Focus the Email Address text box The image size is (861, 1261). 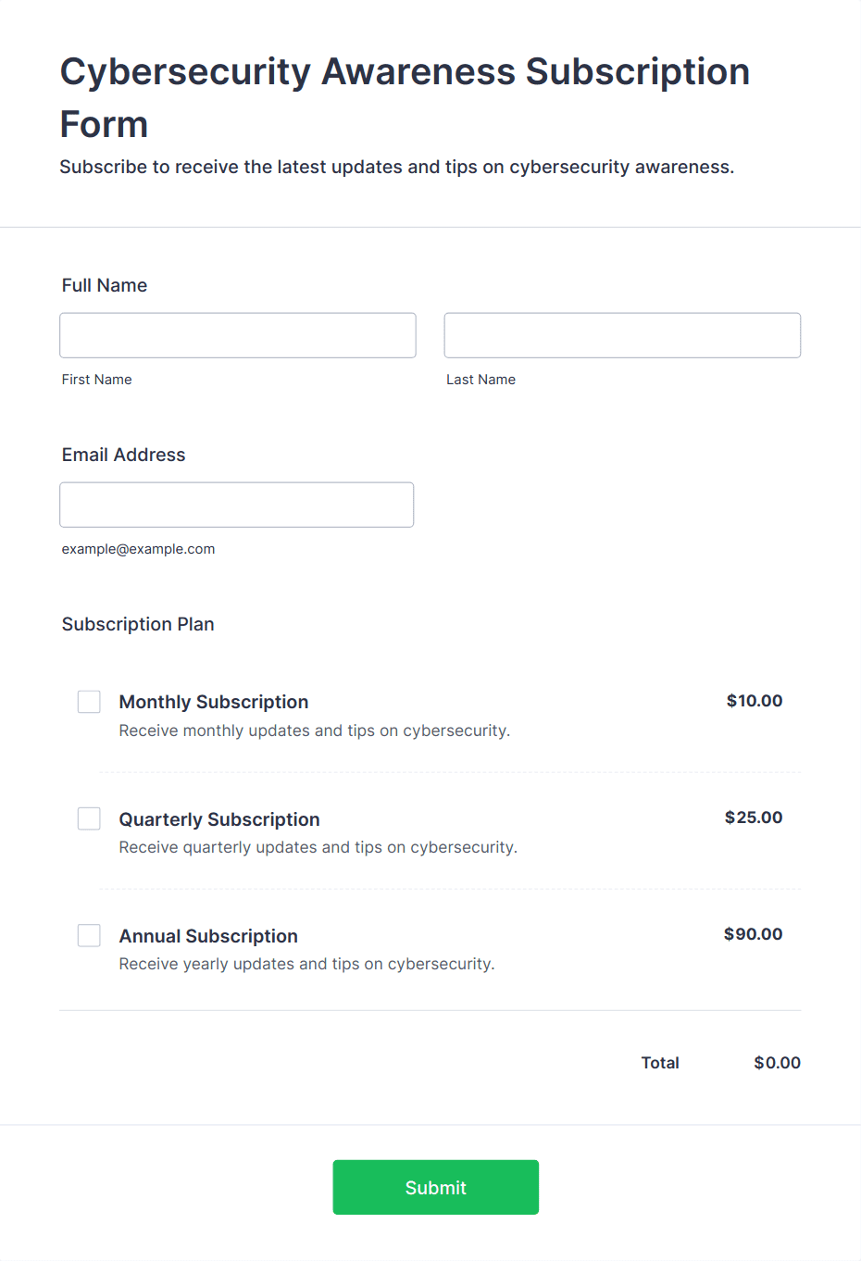(x=237, y=505)
